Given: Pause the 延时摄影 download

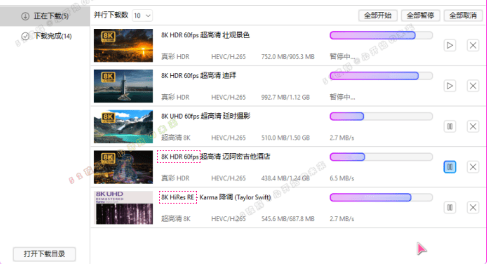Looking at the screenshot, I should pos(450,126).
